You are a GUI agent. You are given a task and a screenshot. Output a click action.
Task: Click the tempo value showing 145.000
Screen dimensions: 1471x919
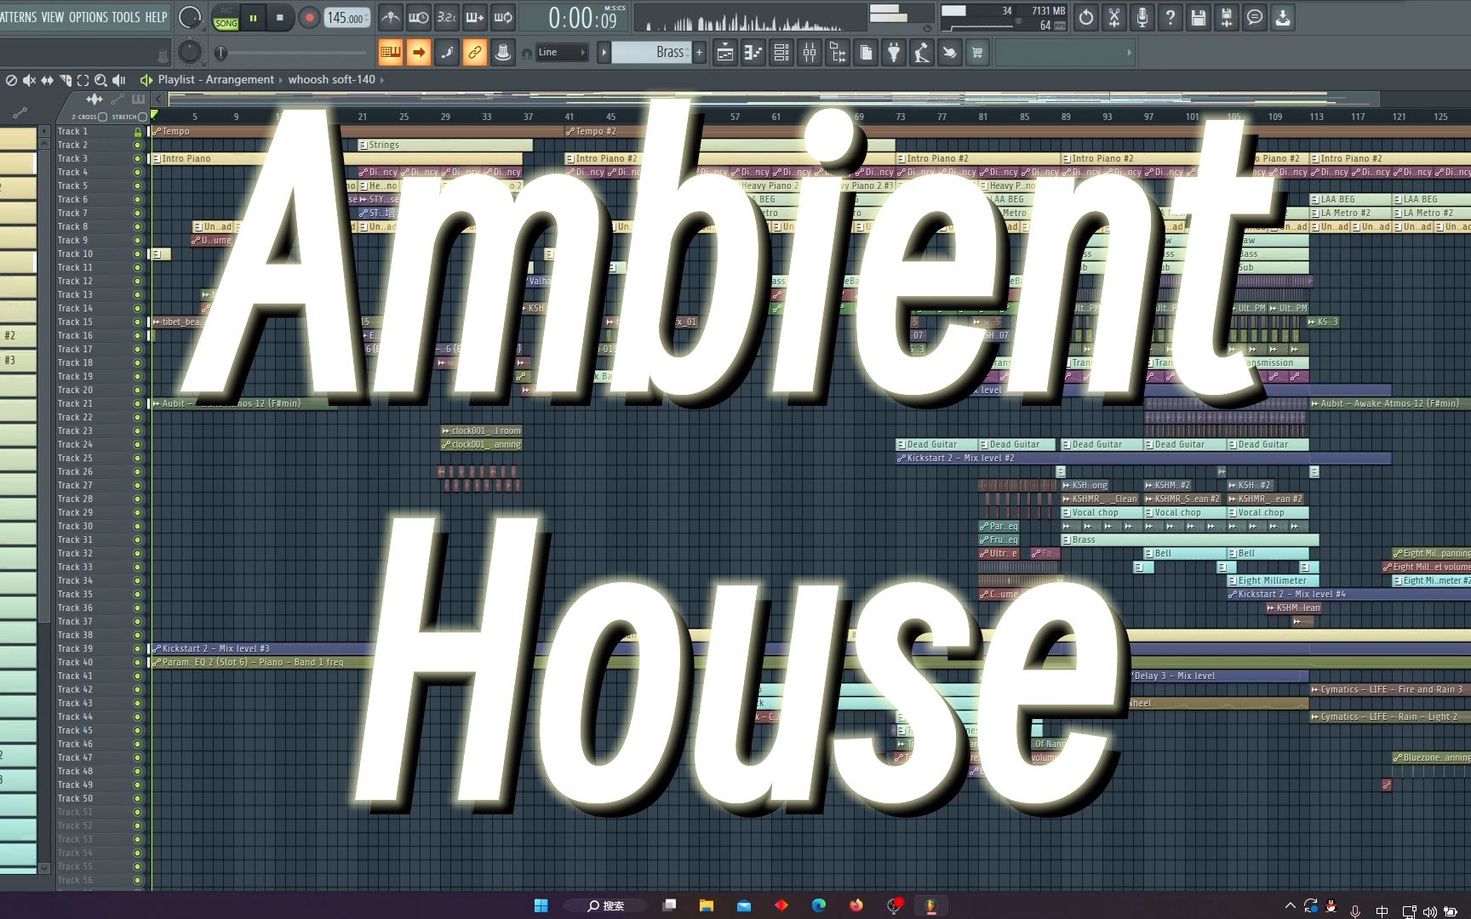(x=346, y=17)
